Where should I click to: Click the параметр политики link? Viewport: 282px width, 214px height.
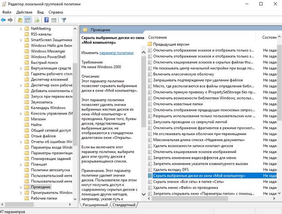[116, 53]
